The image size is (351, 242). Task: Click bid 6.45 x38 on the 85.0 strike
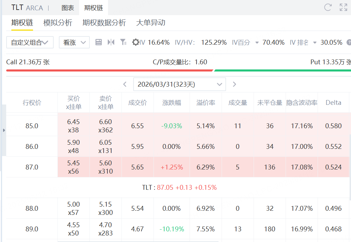(73, 126)
